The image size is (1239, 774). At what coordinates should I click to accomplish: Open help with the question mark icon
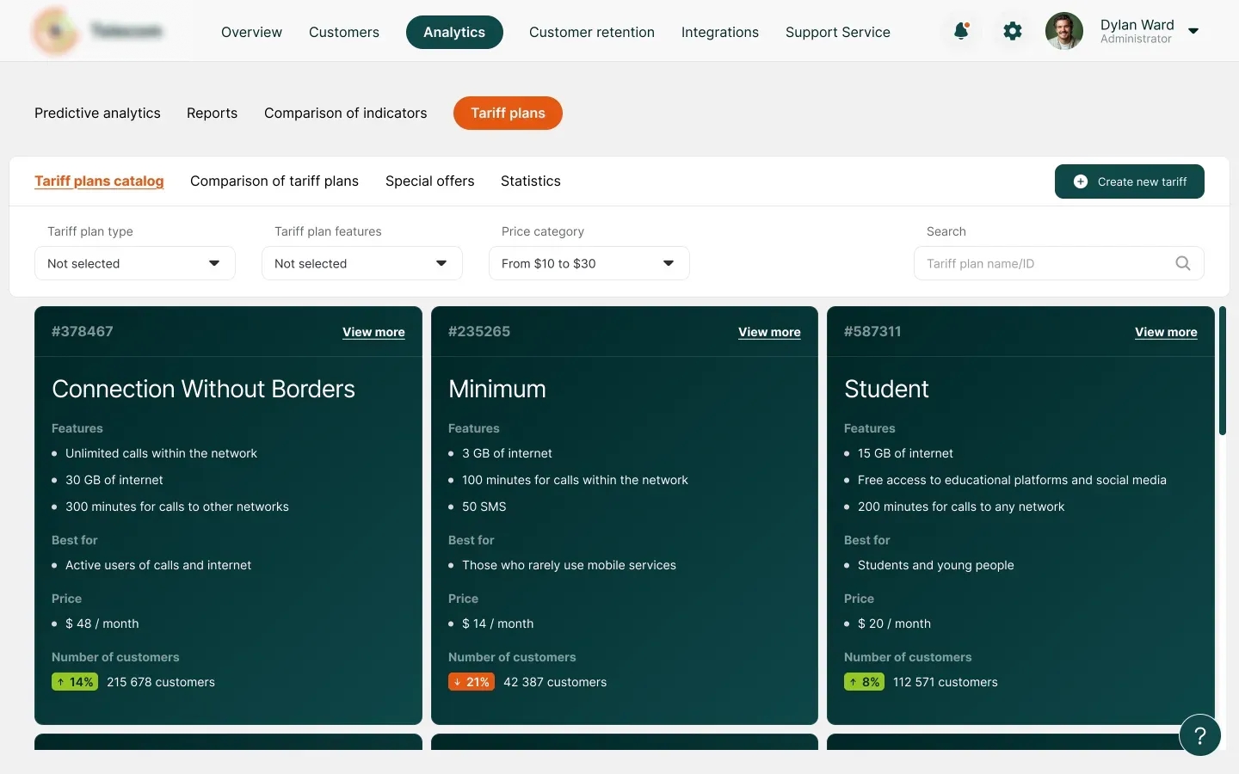pos(1199,735)
